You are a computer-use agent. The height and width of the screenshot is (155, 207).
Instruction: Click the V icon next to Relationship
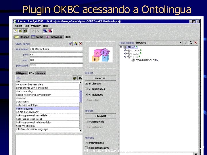(186, 43)
